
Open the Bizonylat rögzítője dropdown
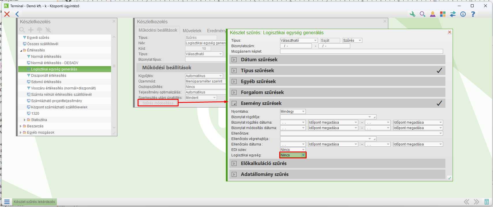coord(370,117)
